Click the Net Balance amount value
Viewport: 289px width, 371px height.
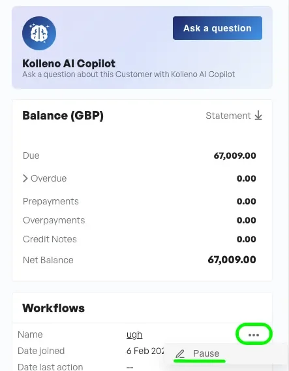[x=232, y=260]
